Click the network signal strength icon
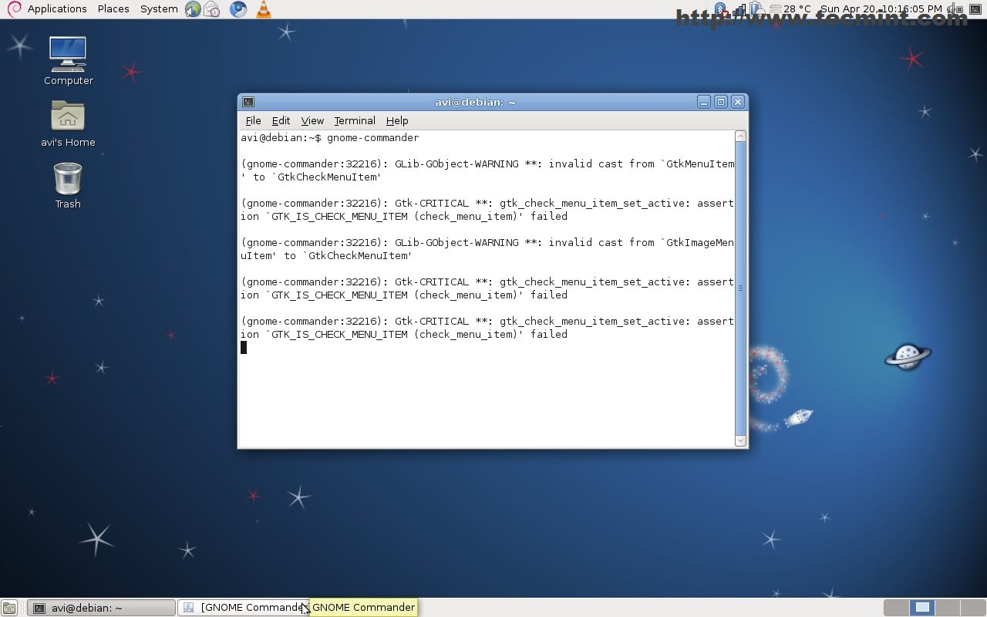The image size is (987, 617). (x=740, y=9)
